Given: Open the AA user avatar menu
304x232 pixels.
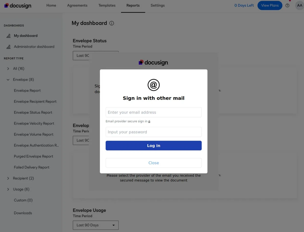Looking at the screenshot, I should coord(299,5).
